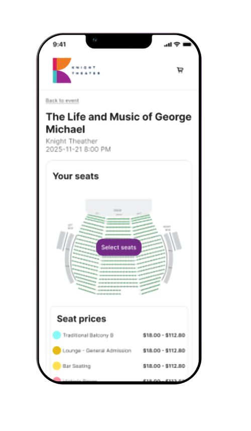Click the Bar Seating price row

tap(119, 366)
